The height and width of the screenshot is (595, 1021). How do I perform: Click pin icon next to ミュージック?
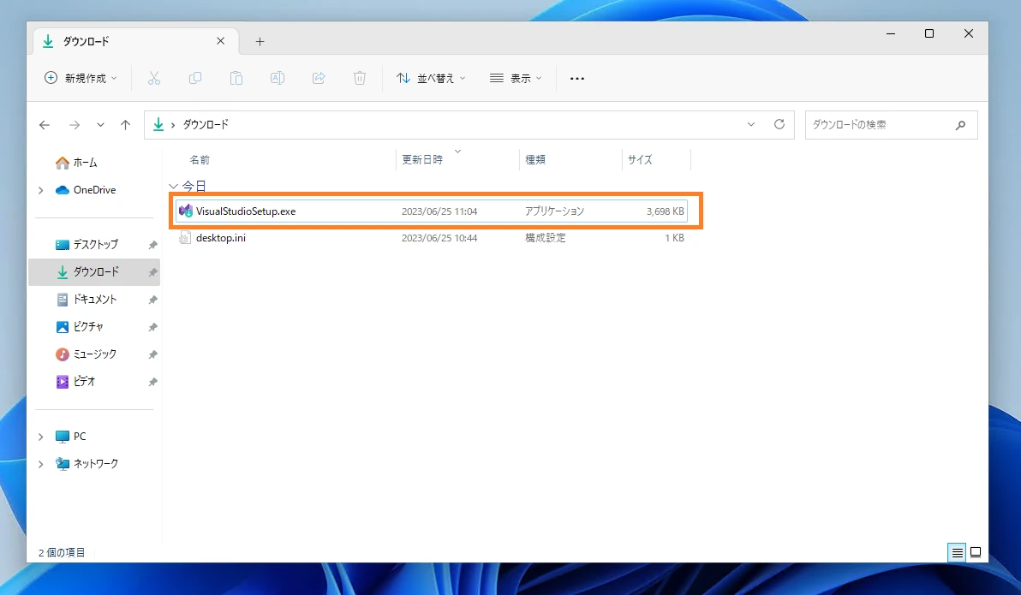point(152,354)
